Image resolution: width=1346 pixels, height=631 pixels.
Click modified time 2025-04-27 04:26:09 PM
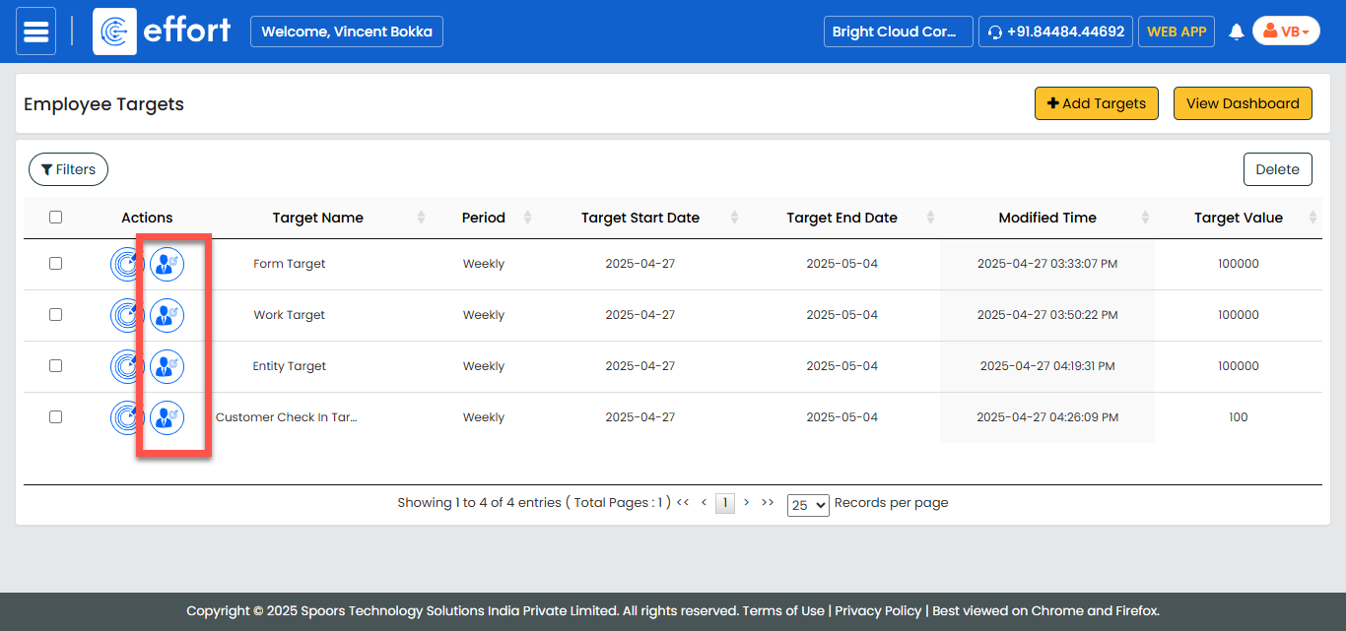point(1047,417)
